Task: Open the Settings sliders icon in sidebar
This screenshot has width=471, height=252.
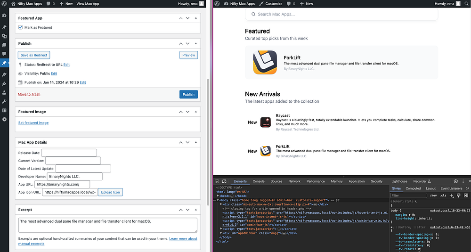Action: coord(4,110)
